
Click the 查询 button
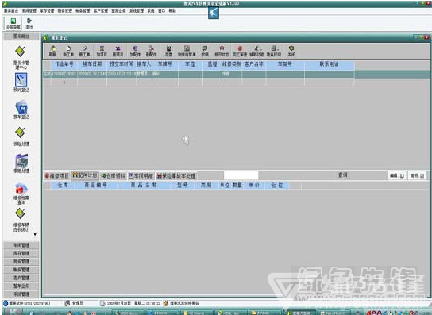pos(343,175)
